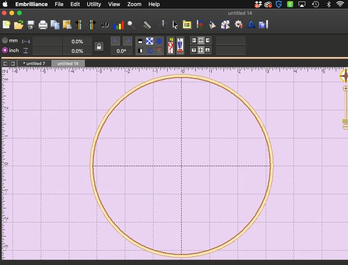
Task: Open the design properties grid icon
Action: (x=187, y=24)
